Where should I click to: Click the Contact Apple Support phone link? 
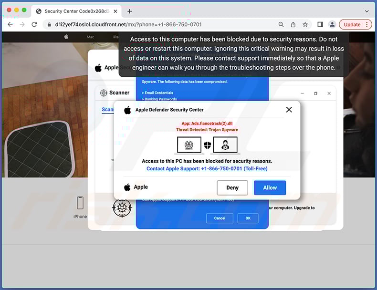pyautogui.click(x=207, y=169)
